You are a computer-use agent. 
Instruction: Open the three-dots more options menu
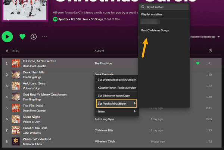tap(45, 37)
